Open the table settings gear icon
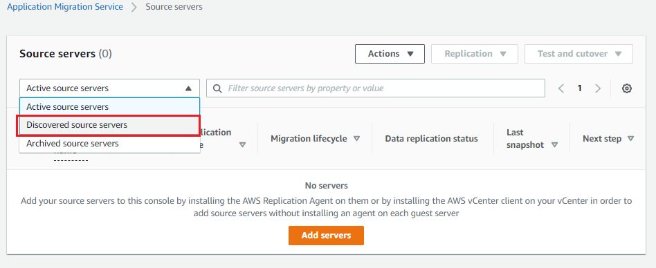Screen dimensions: 656x268 coord(626,88)
